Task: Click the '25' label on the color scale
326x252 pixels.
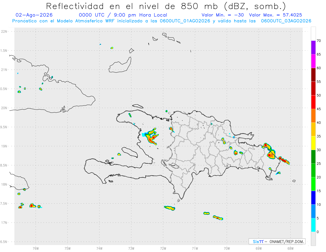Action: (x=319, y=164)
